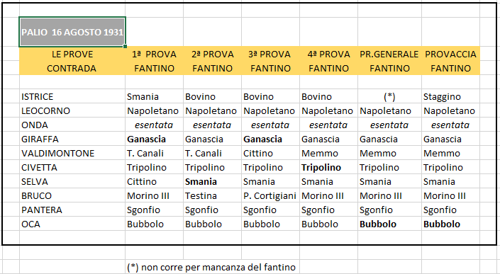Select the Testina cell in BRUCO row
This screenshot has height=274, width=500.
212,195
